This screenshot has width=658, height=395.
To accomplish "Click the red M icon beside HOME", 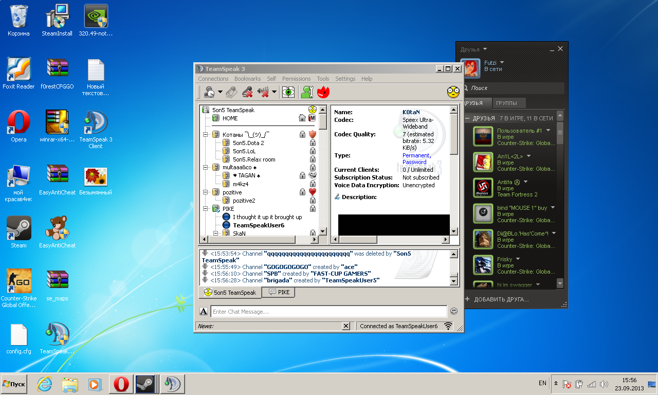I will [312, 118].
